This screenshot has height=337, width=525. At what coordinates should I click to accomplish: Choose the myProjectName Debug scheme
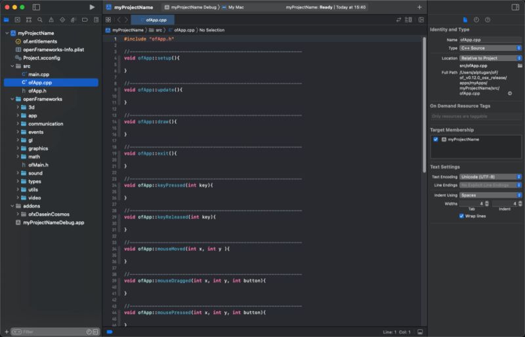click(x=190, y=7)
